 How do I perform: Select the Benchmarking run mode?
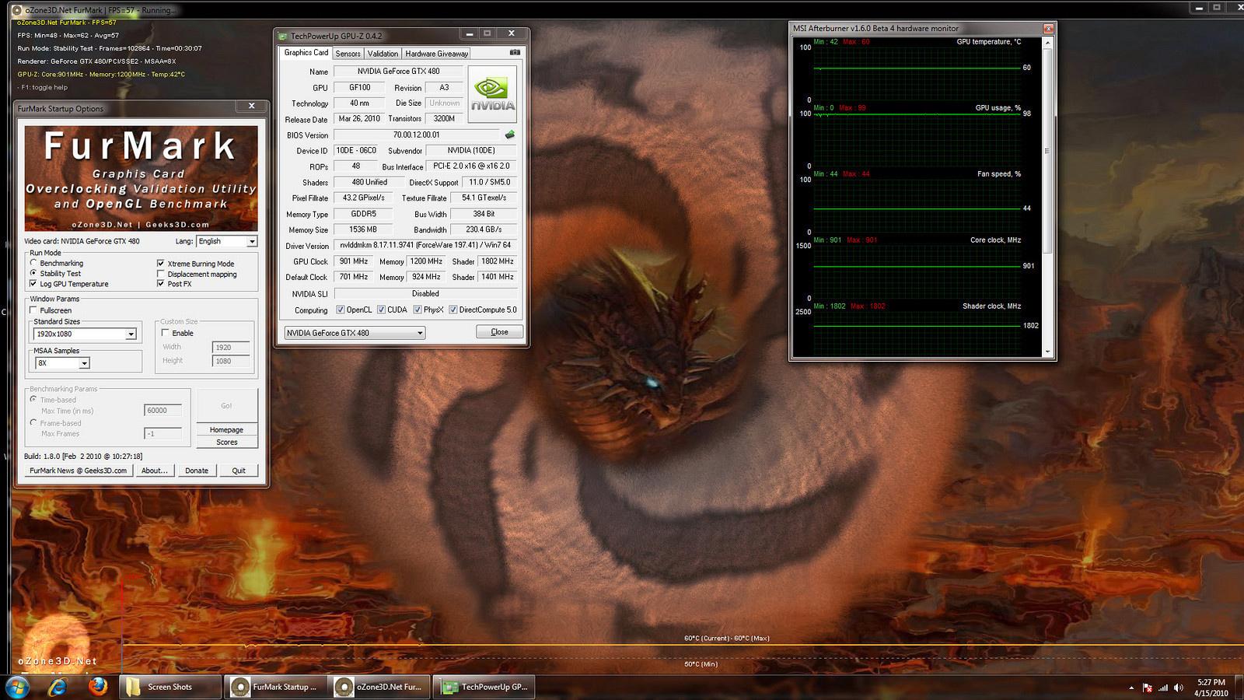[x=33, y=264]
